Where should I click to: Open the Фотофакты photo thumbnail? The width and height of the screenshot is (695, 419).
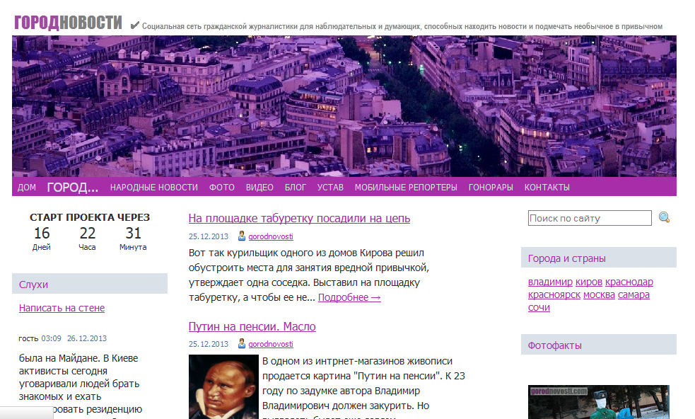599,402
